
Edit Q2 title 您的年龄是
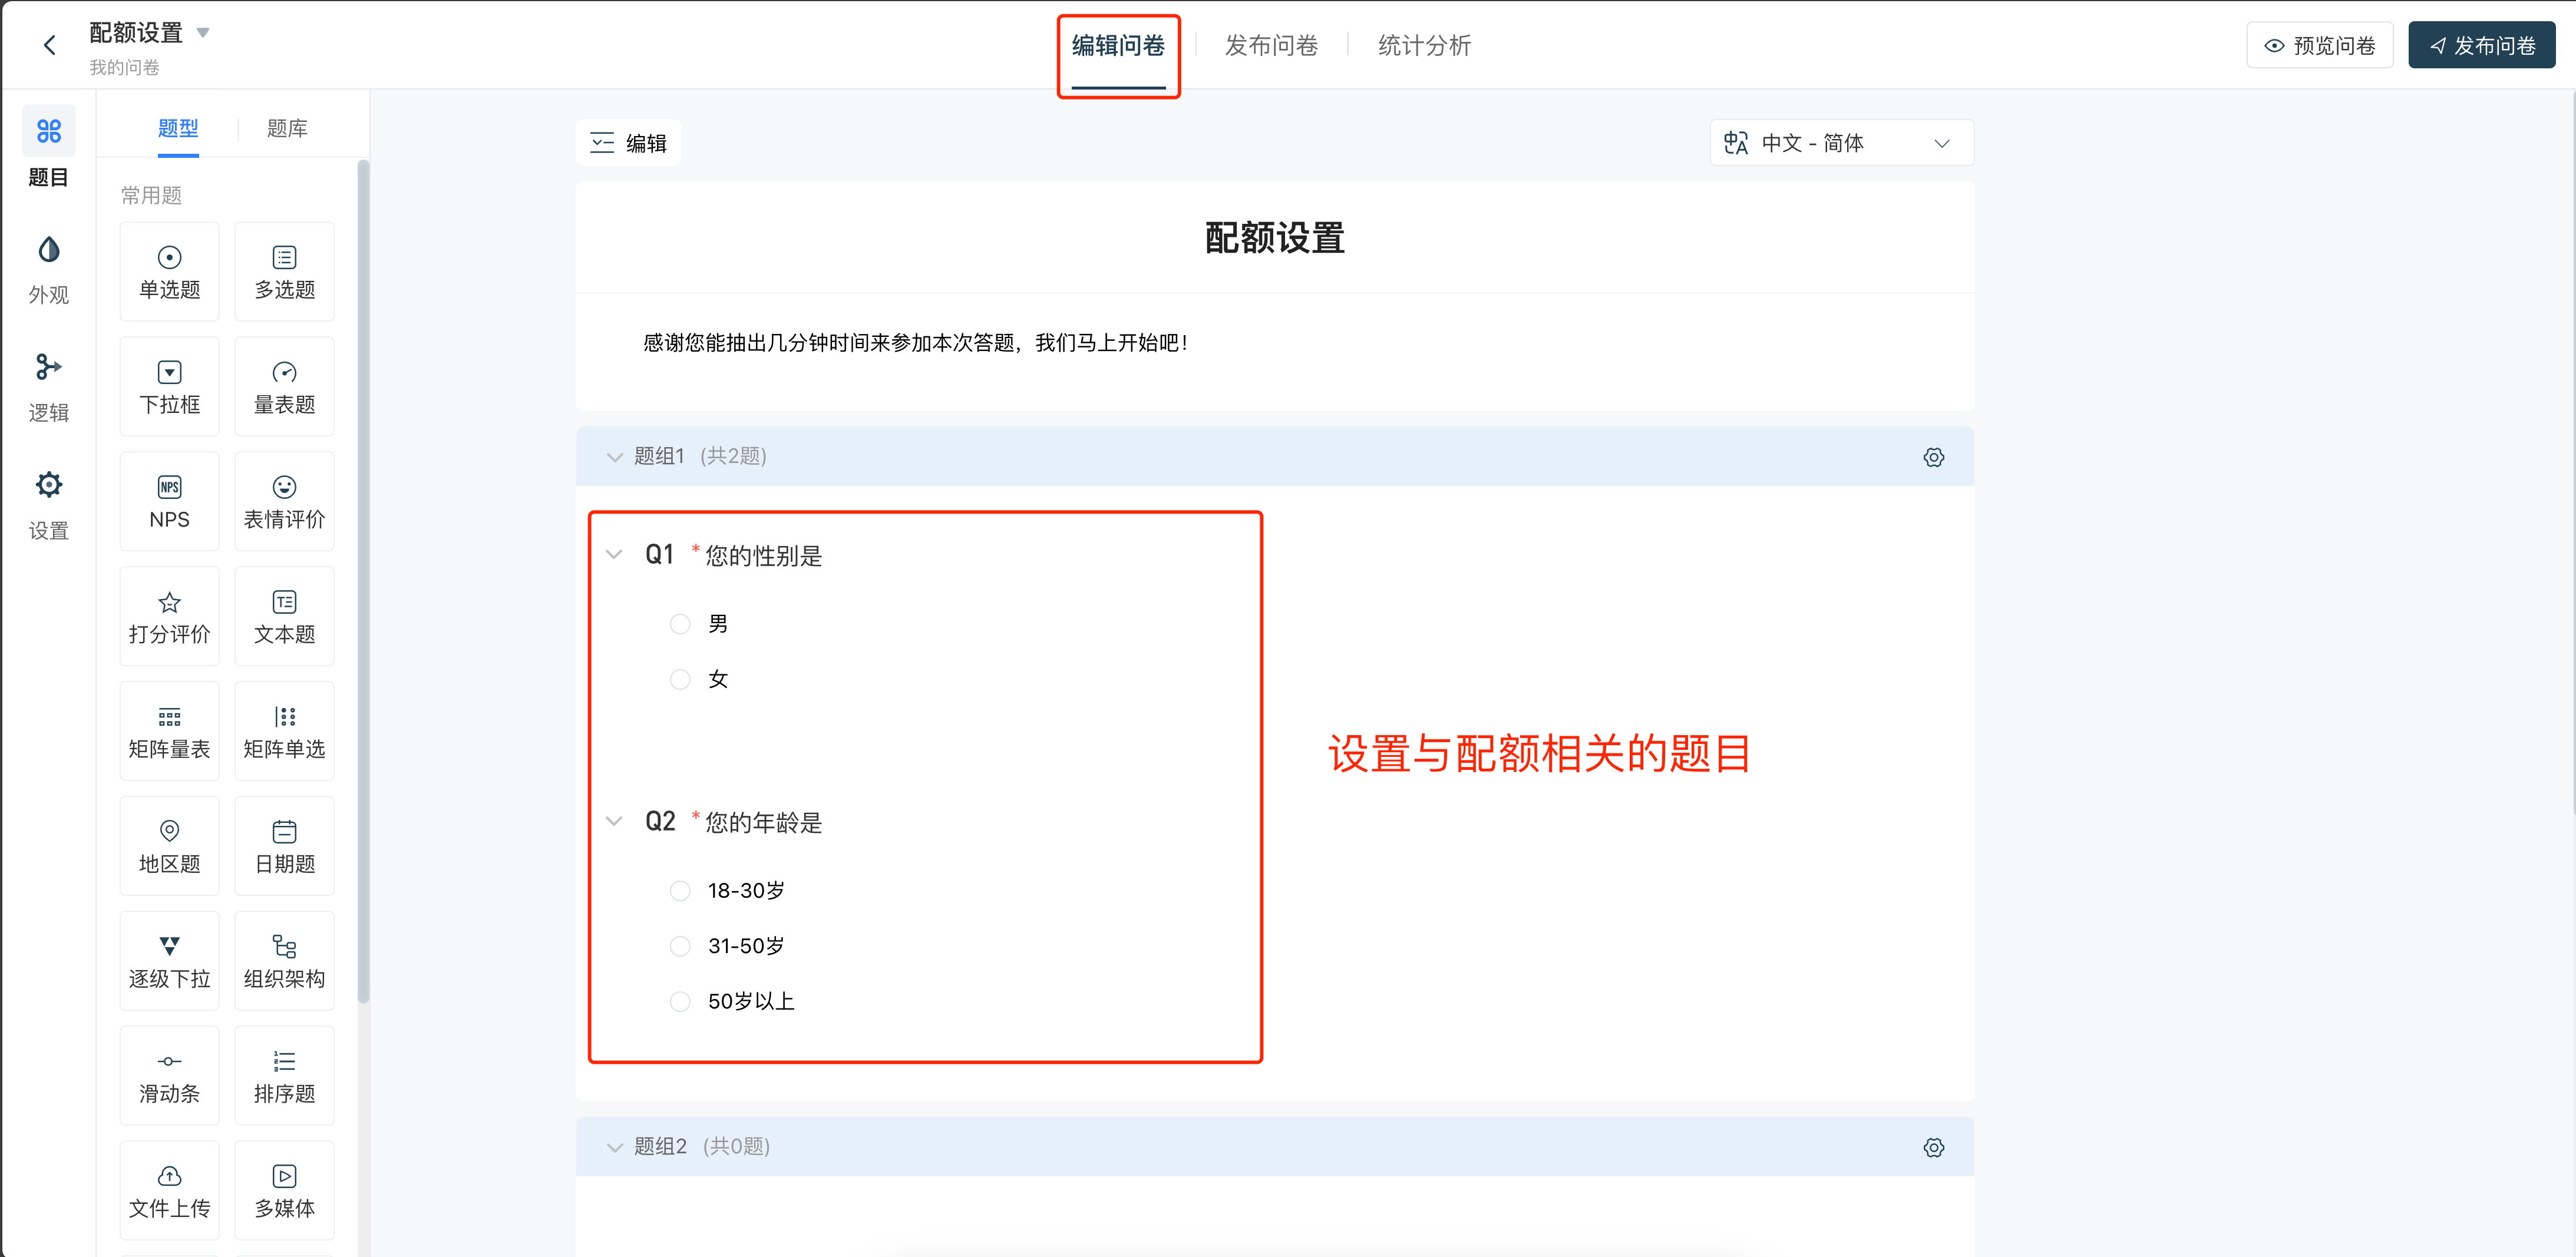tap(763, 822)
